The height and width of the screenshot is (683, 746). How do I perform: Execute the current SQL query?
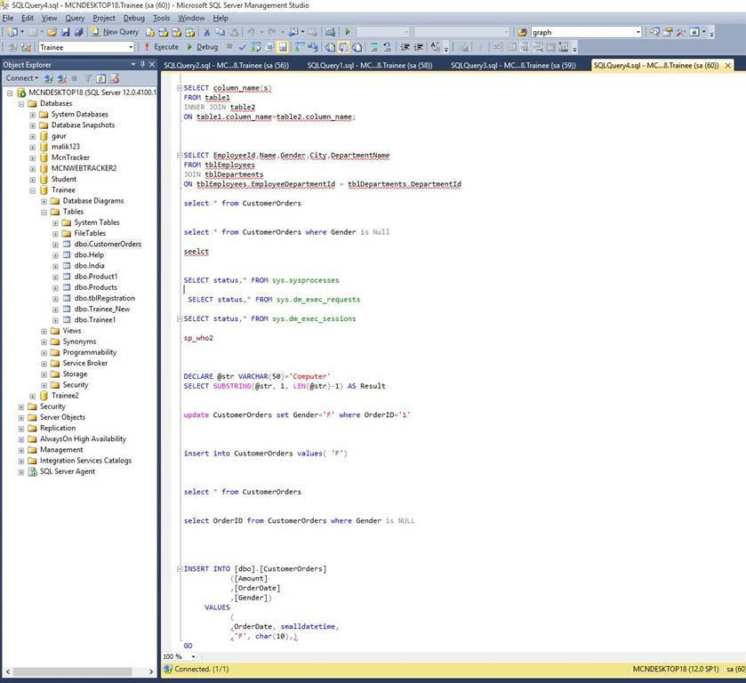click(x=160, y=47)
